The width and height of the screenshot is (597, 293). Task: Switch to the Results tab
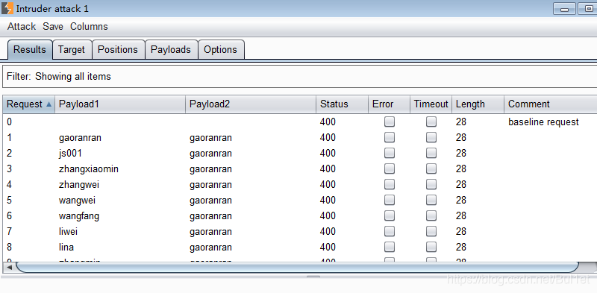pos(30,50)
